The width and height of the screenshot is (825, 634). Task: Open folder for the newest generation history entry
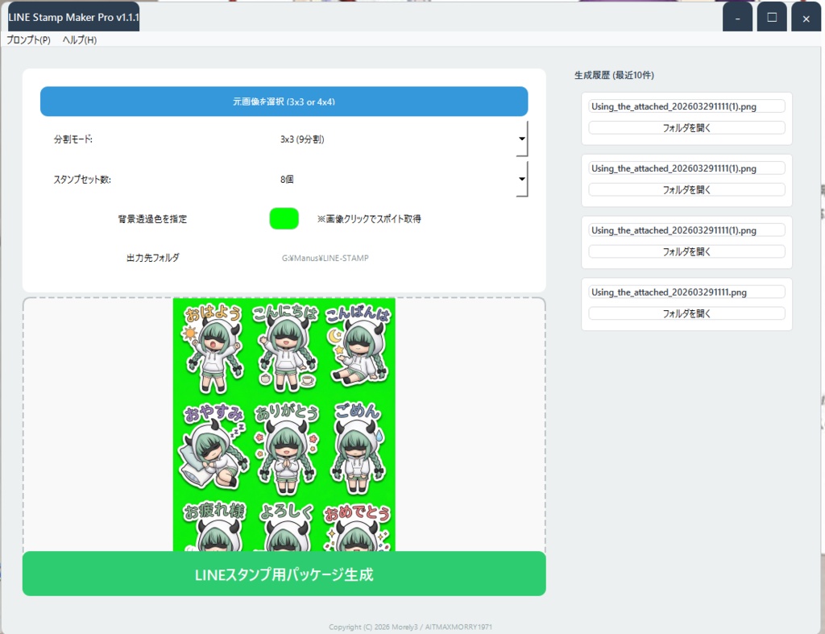tap(685, 127)
